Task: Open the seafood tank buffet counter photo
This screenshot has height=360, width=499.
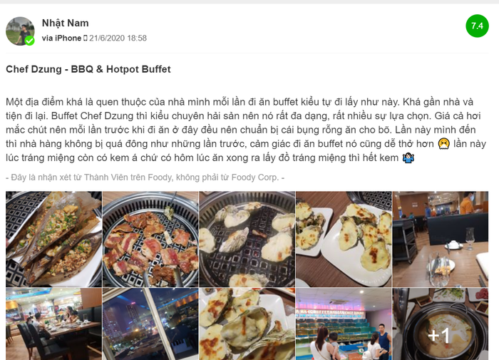Action: pyautogui.click(x=344, y=324)
